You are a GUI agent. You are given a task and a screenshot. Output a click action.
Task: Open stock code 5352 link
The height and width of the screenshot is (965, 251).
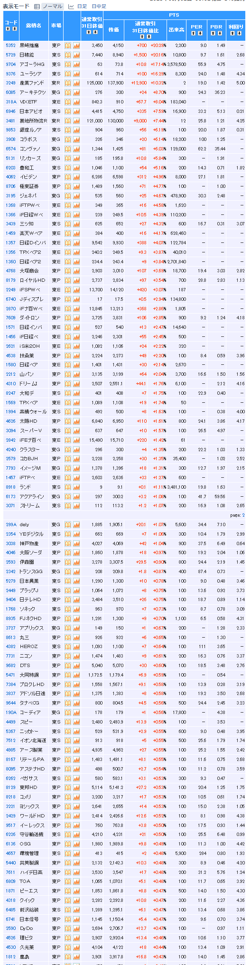10,46
